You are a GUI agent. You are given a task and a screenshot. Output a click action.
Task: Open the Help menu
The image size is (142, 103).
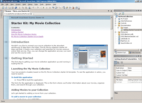coord(55,4)
